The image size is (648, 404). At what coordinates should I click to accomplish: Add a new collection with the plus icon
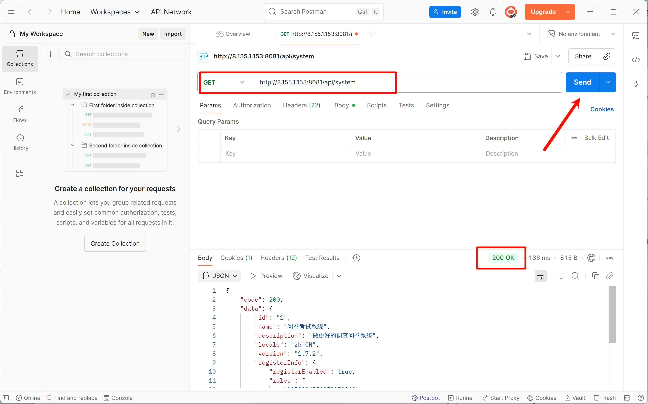click(x=50, y=54)
